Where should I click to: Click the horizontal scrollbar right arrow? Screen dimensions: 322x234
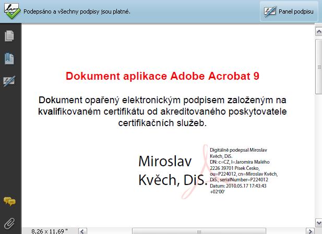click(310, 231)
